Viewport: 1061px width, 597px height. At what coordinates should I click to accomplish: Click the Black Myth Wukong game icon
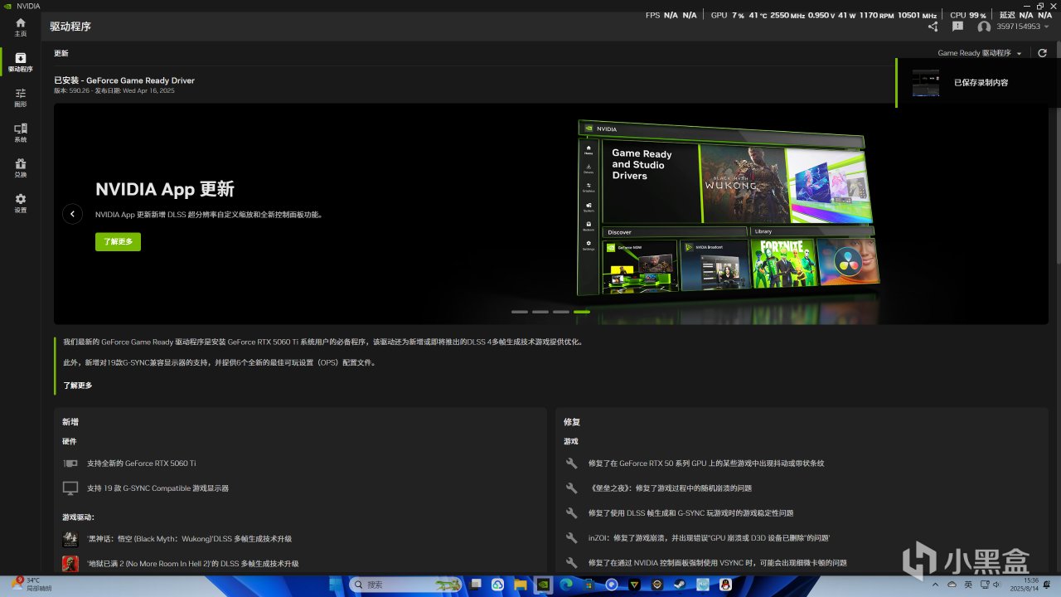pos(70,539)
